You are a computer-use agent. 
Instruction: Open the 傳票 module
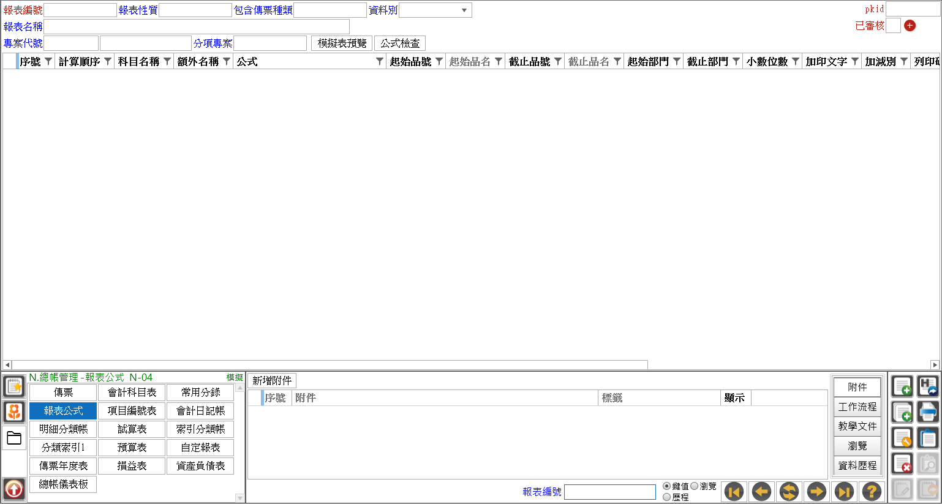click(x=63, y=393)
